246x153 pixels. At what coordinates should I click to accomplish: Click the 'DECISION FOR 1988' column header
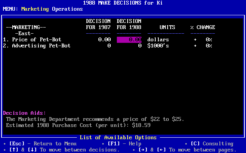(129, 24)
